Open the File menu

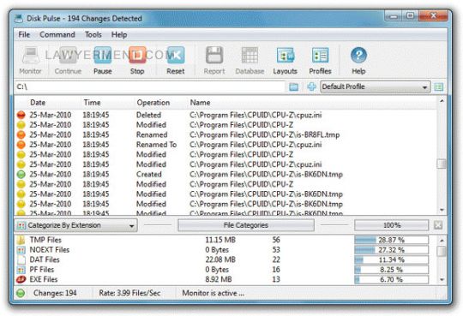coord(24,35)
